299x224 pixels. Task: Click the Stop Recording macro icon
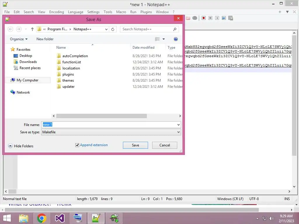210,18
